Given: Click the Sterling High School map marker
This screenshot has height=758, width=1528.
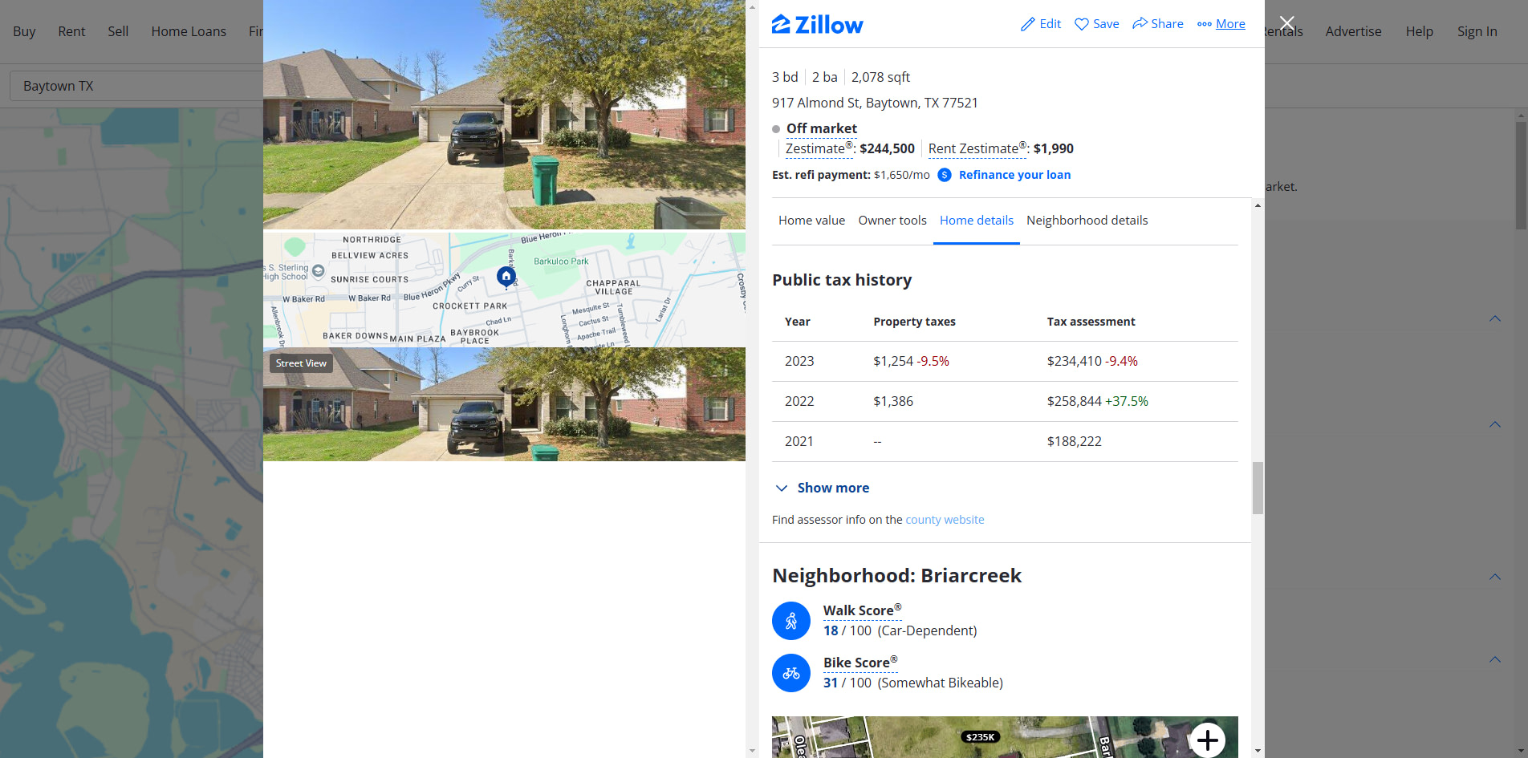Looking at the screenshot, I should click(318, 271).
